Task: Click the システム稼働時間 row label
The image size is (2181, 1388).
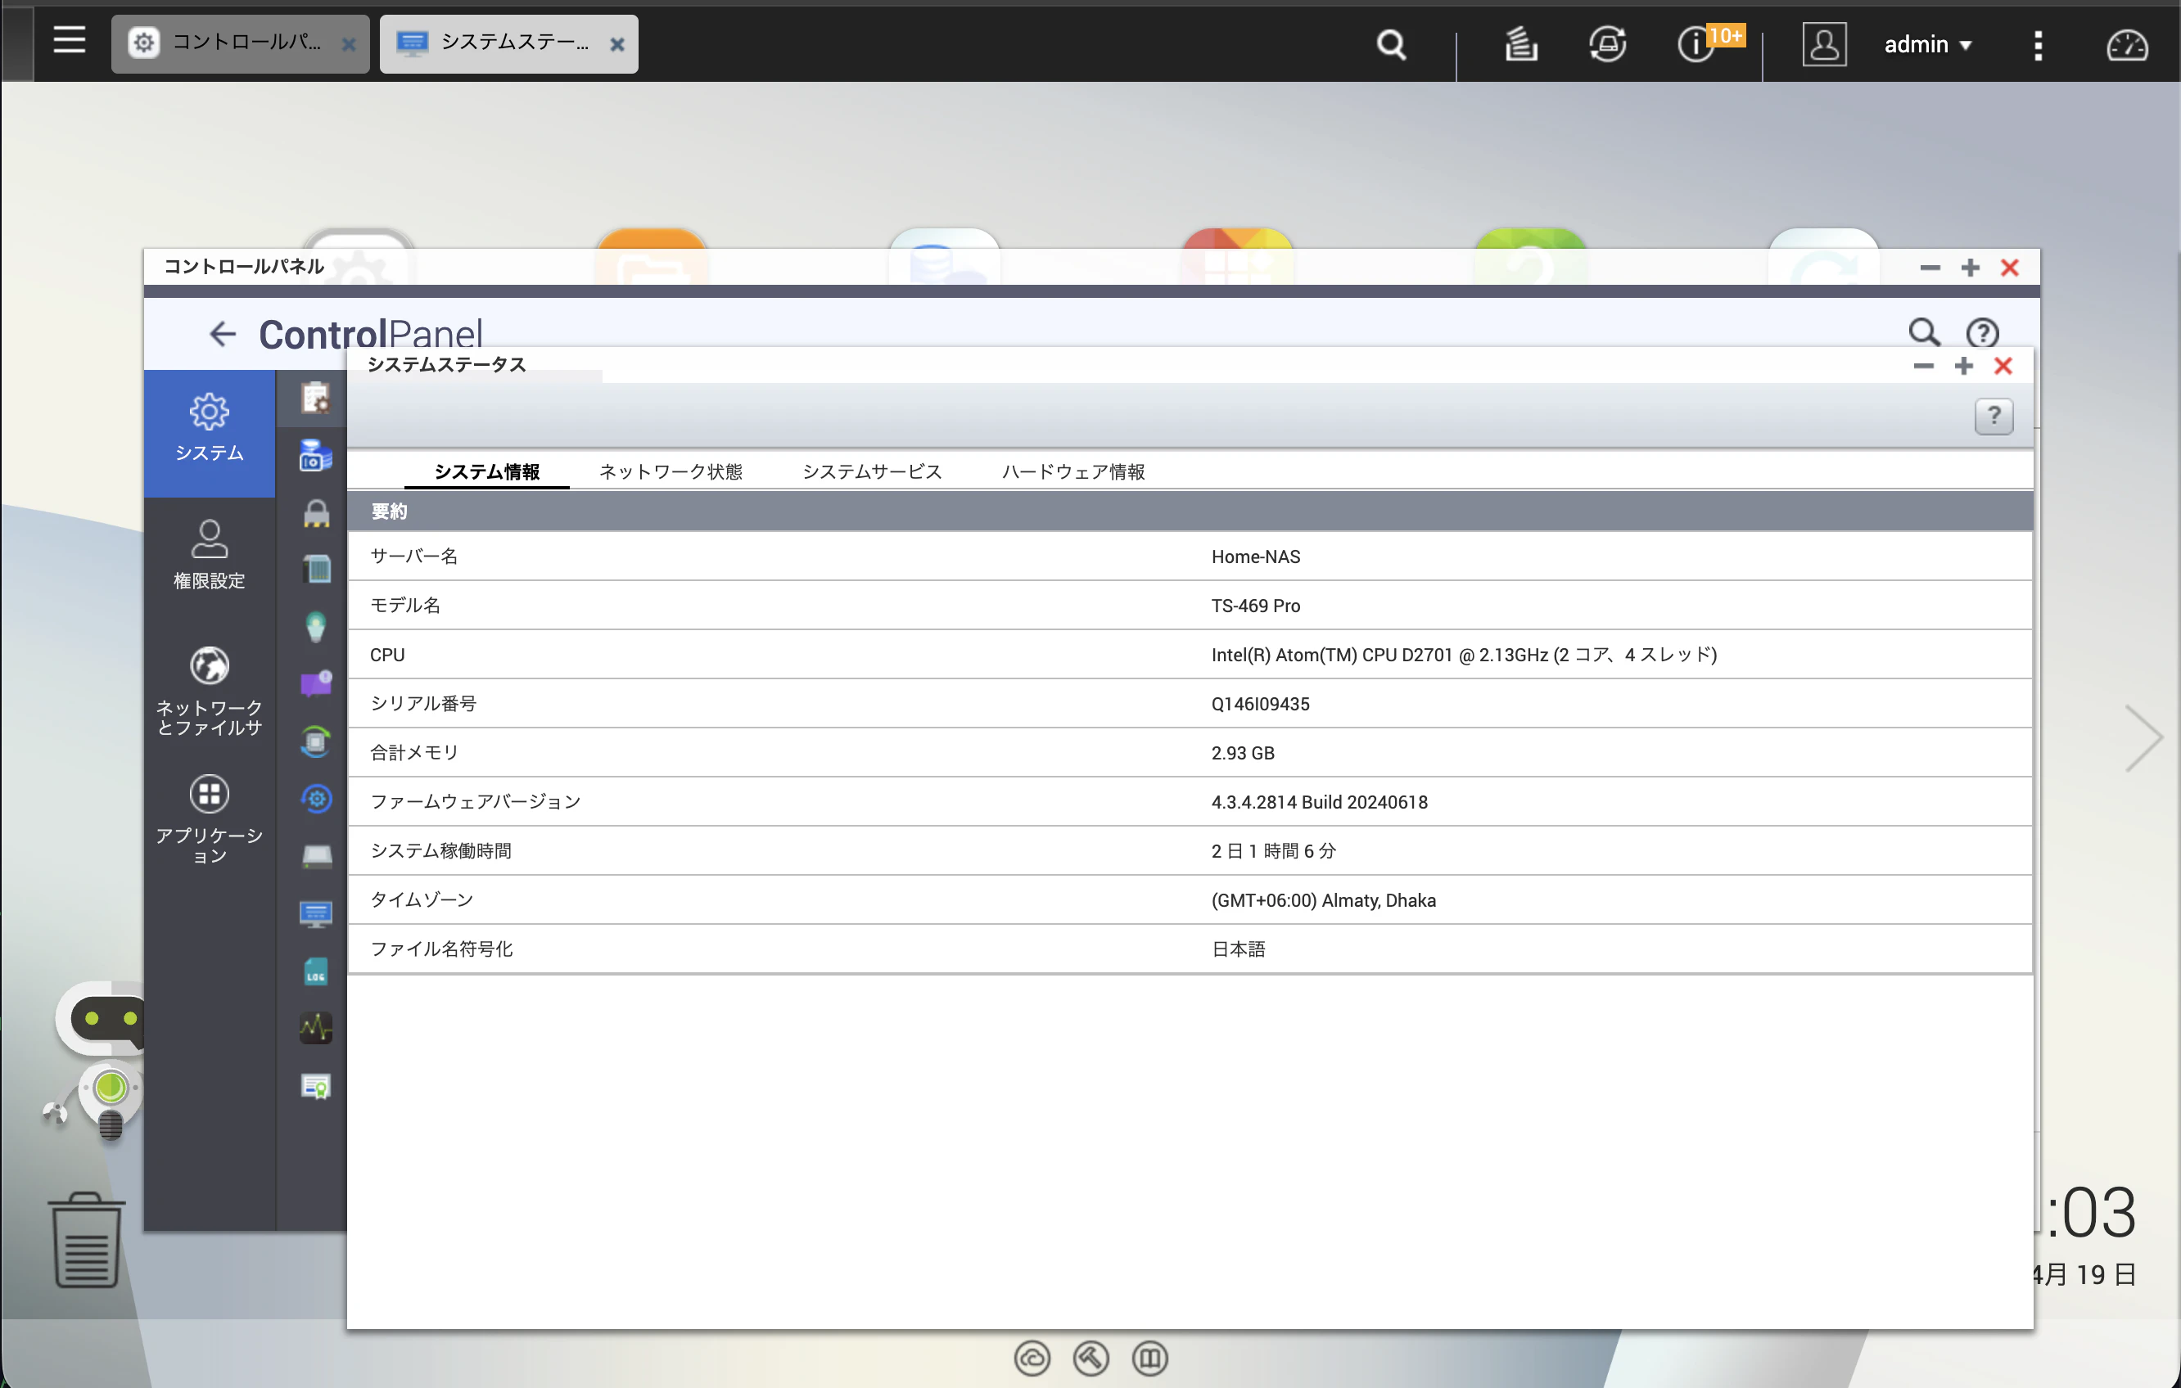Action: pos(441,851)
